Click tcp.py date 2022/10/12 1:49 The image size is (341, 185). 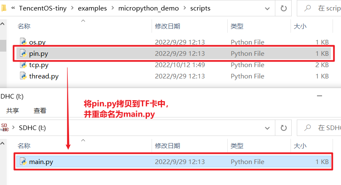click(180, 65)
